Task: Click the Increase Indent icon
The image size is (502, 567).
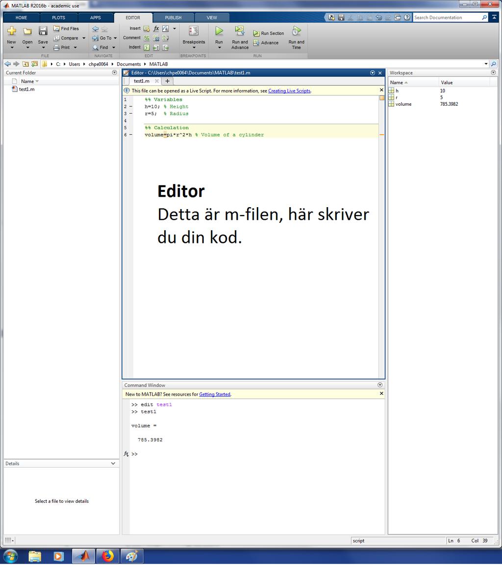Action: click(156, 47)
